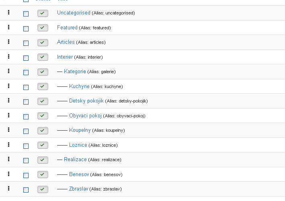This screenshot has height=201, width=285.
Task: Click drag handle dots for Interier row
Action: coord(8,57)
